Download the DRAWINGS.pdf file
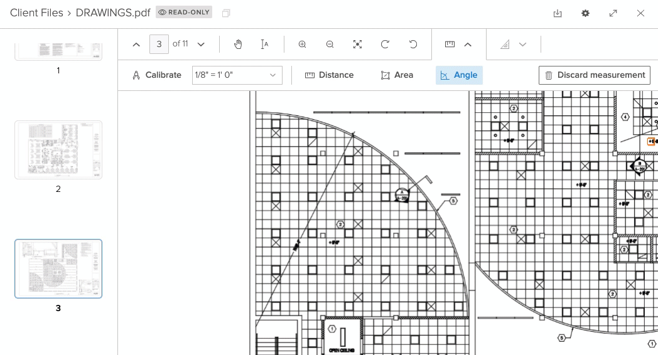658x355 pixels. coord(558,13)
